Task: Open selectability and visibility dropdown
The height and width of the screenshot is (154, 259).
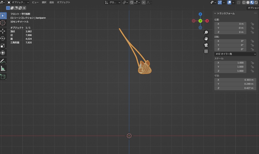Action: 213,3
